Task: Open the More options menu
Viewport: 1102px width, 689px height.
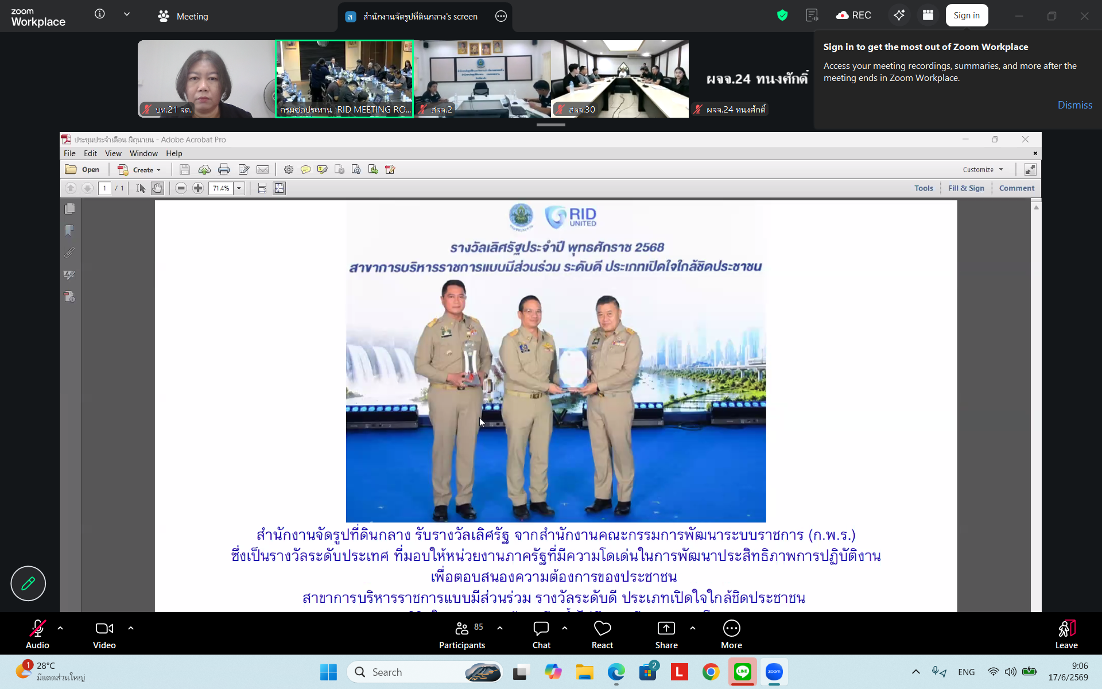Action: tap(732, 634)
